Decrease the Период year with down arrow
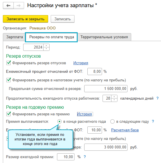The width and height of the screenshot is (161, 163). 46,49
